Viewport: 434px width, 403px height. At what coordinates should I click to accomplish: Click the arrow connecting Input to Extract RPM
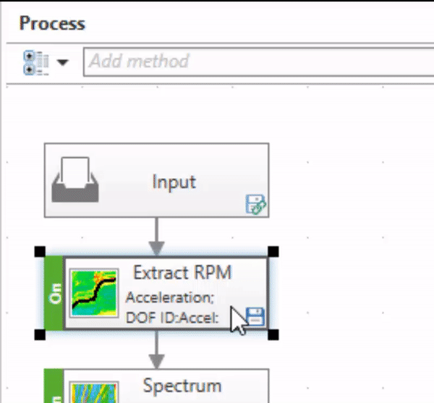click(157, 235)
